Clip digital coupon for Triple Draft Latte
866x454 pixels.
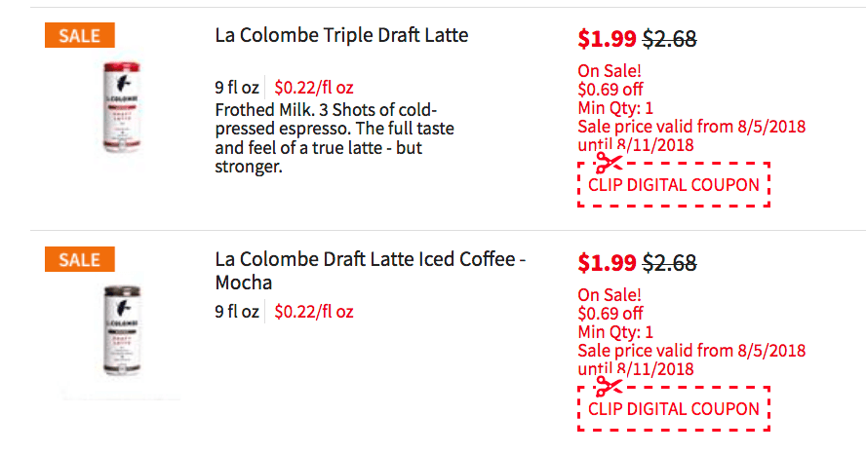[x=674, y=185]
